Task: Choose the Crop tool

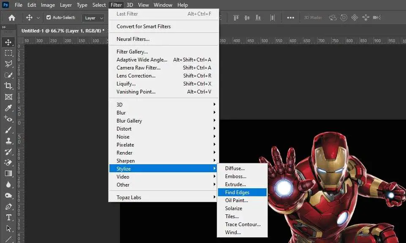Action: coord(8,86)
